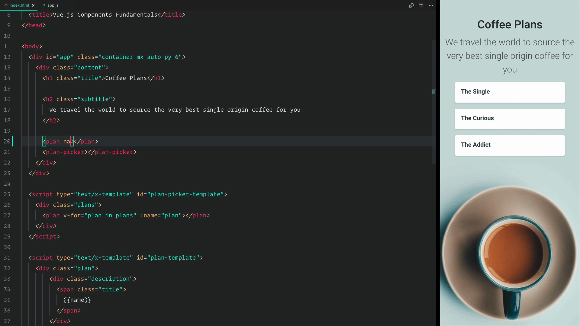Select The Addict plan card
The width and height of the screenshot is (580, 326).
click(510, 145)
